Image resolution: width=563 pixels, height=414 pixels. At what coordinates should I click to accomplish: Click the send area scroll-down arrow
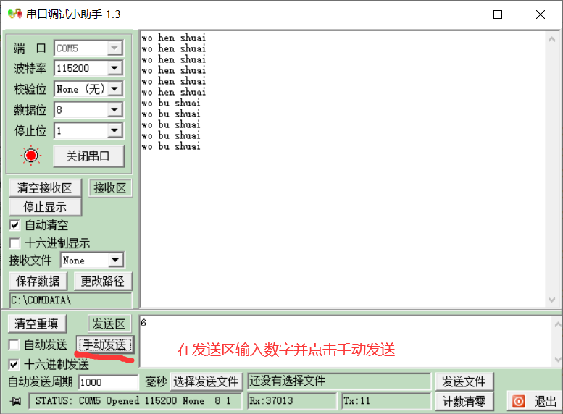pos(558,359)
